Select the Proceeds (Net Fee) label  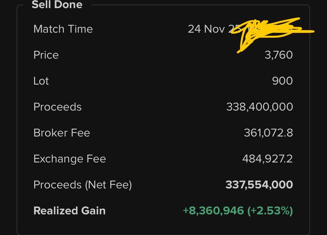[83, 185]
